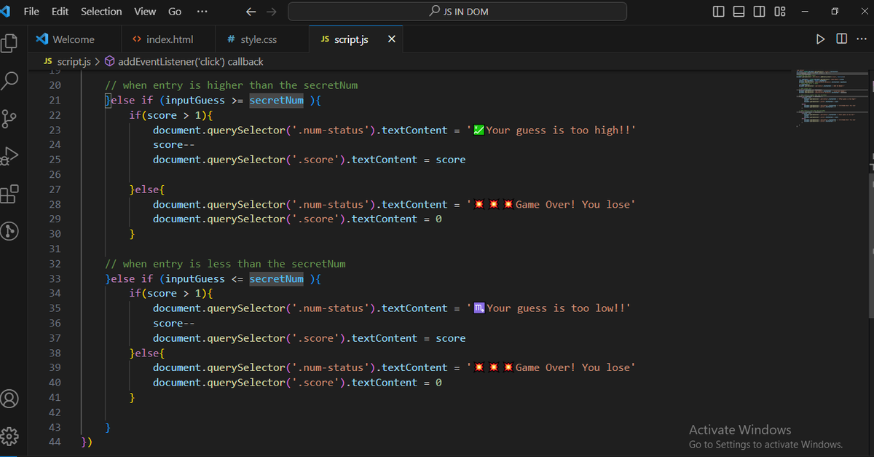The image size is (874, 457).
Task: Open the Explorer view in activity bar
Action: [9, 43]
